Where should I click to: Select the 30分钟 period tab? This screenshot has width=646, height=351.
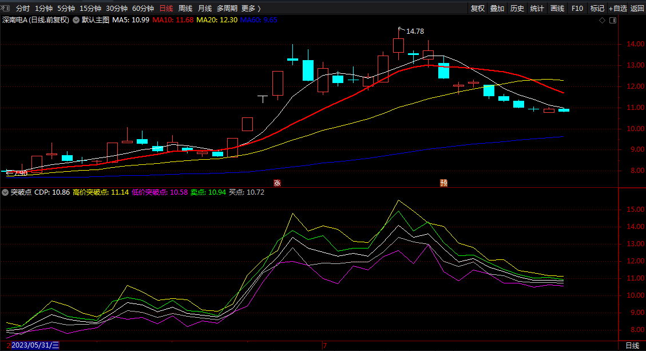pyautogui.click(x=117, y=8)
